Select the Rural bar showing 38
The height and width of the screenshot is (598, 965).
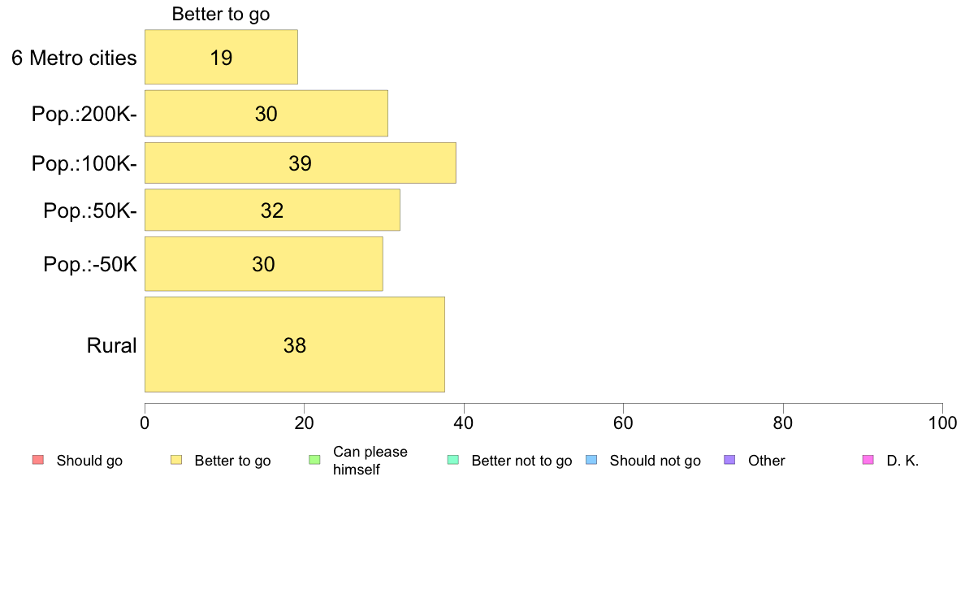pos(295,344)
